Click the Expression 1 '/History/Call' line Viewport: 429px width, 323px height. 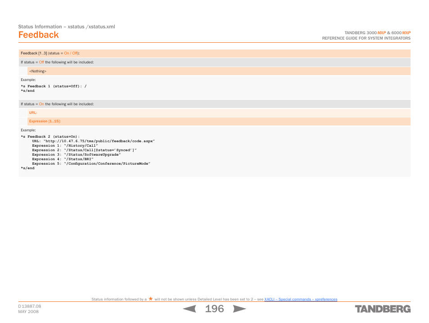[65, 146]
